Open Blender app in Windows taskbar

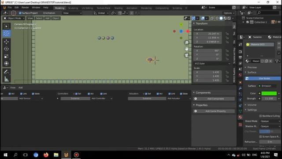coord(66,155)
